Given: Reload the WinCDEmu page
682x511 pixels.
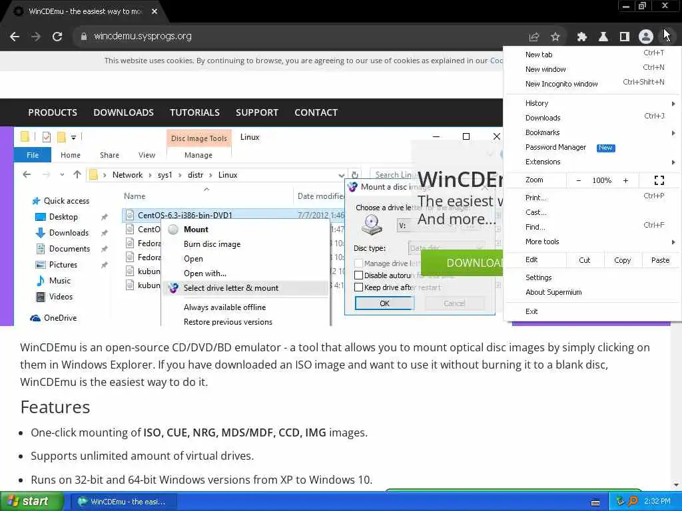Looking at the screenshot, I should point(57,37).
